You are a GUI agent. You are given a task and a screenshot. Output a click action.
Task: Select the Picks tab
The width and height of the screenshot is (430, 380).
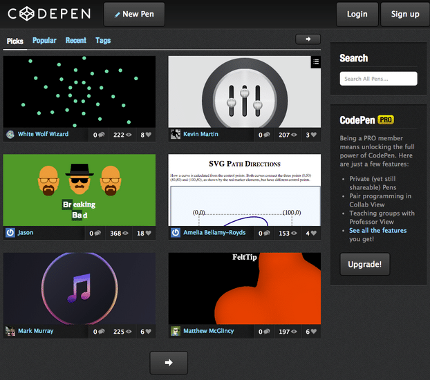(15, 41)
